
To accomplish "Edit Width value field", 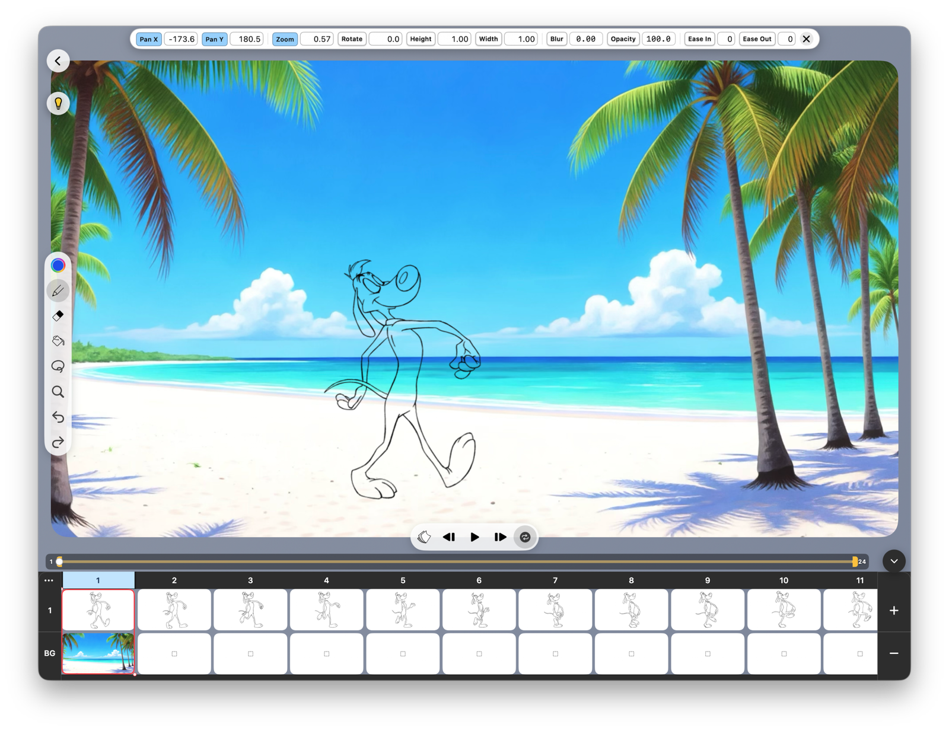I will pyautogui.click(x=521, y=39).
